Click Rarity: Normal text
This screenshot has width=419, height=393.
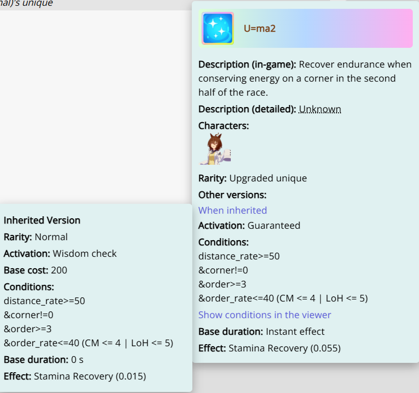(x=35, y=237)
